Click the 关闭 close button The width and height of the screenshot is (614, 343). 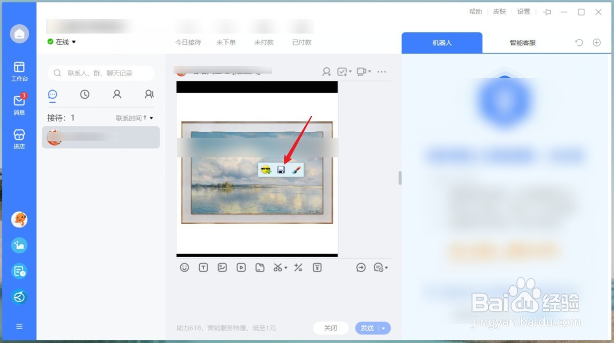click(x=331, y=328)
